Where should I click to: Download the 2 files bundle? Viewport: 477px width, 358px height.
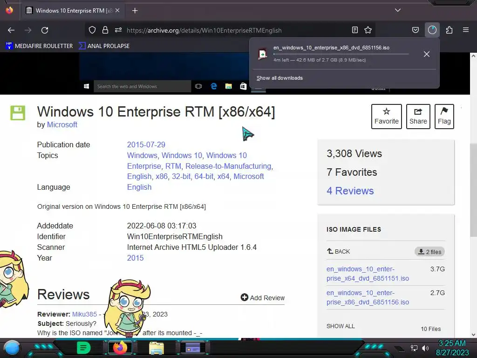(x=429, y=252)
